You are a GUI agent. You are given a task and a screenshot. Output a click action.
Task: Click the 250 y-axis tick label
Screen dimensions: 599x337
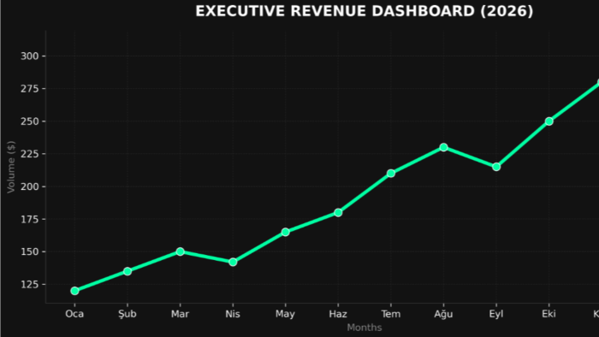(x=30, y=121)
